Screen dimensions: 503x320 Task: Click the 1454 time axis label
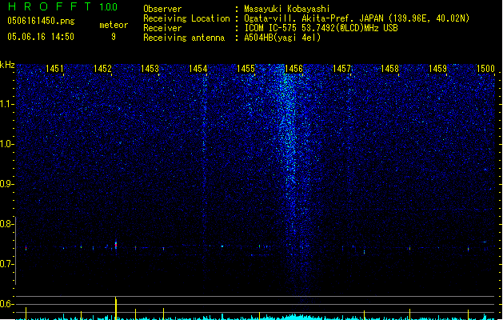coord(198,69)
